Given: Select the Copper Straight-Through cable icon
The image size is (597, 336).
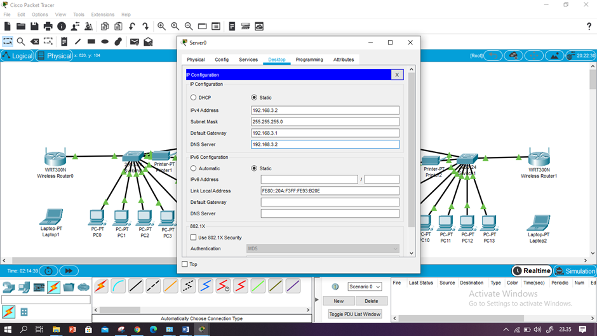Looking at the screenshot, I should click(135, 286).
